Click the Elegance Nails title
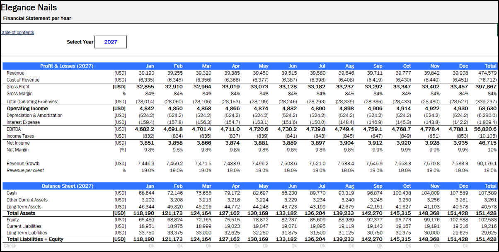Image resolution: width=499 pixels, height=252 pixels. [x=29, y=7]
